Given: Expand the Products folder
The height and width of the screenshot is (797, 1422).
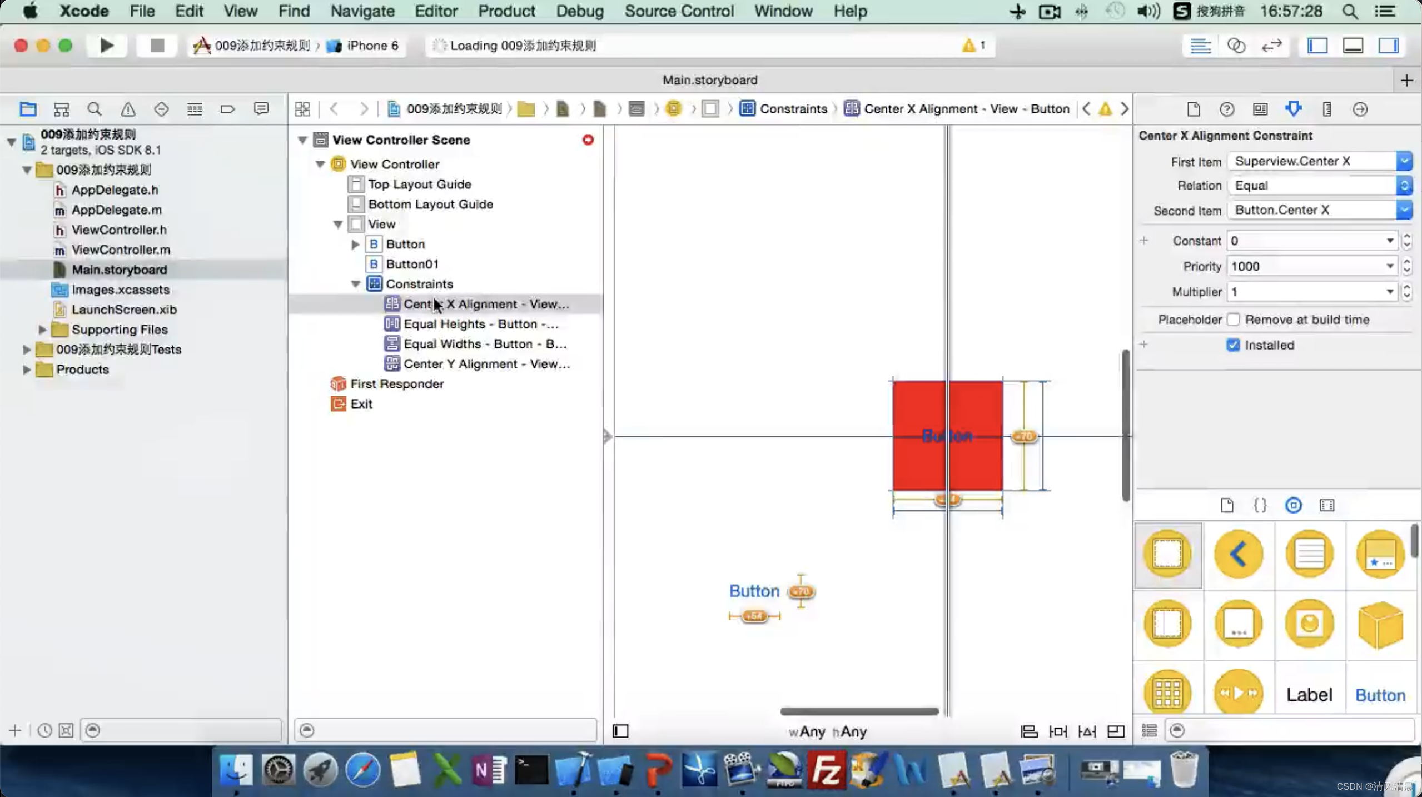Looking at the screenshot, I should [x=26, y=370].
